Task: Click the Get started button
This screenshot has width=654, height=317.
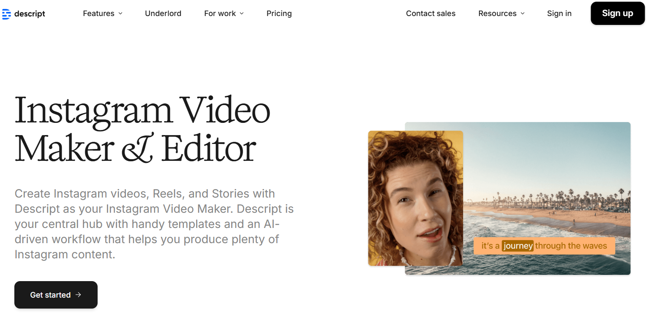Action: click(56, 295)
